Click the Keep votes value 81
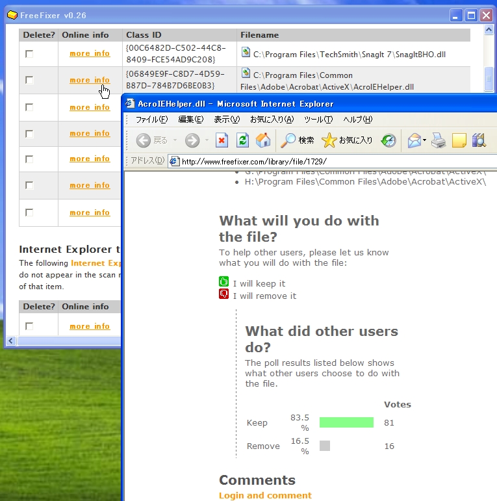The height and width of the screenshot is (501, 497). [389, 423]
